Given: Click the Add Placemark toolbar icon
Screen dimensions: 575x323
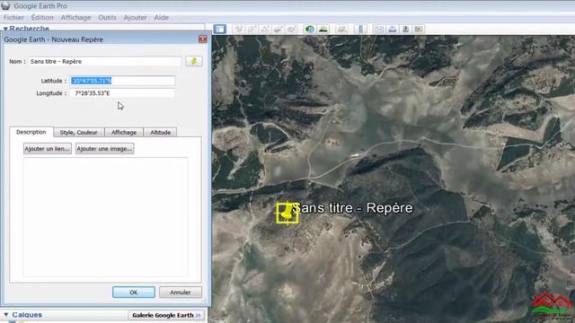Looking at the screenshot, I should pos(239,29).
